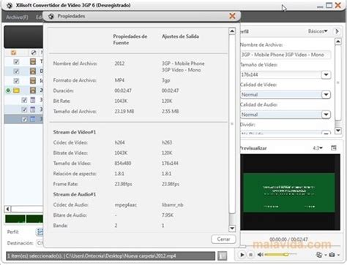The width and height of the screenshot is (347, 265).
Task: Open dropdown arrow next to camera icon
Action: tap(338, 255)
